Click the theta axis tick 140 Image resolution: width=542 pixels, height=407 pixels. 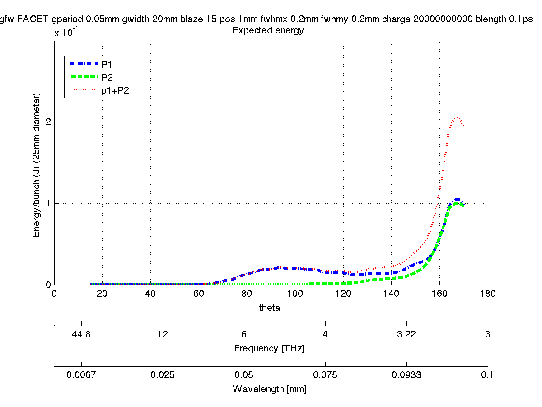click(x=391, y=294)
